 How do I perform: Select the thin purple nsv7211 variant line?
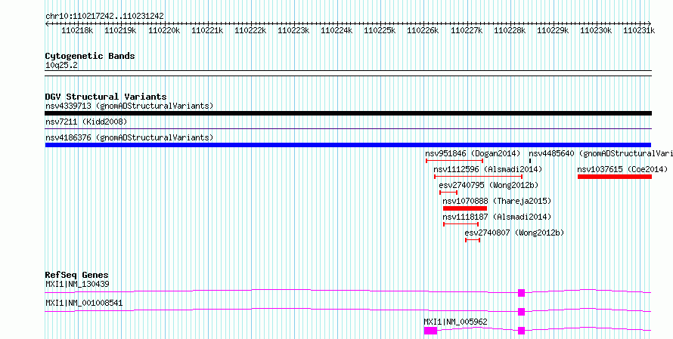(349, 128)
